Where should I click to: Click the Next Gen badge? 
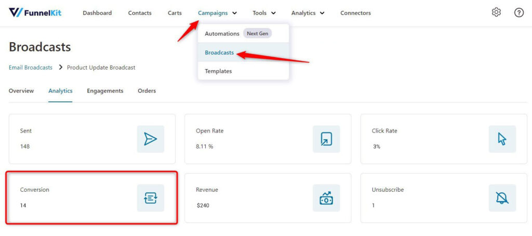tap(258, 34)
